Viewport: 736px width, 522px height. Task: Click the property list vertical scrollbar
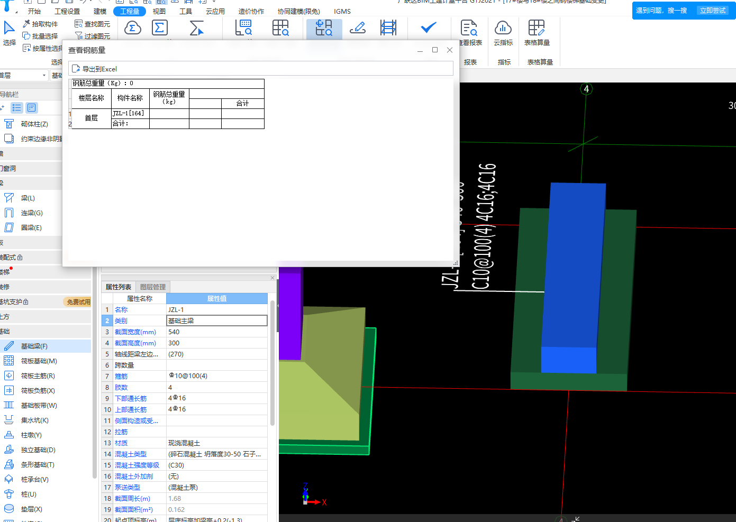272,363
